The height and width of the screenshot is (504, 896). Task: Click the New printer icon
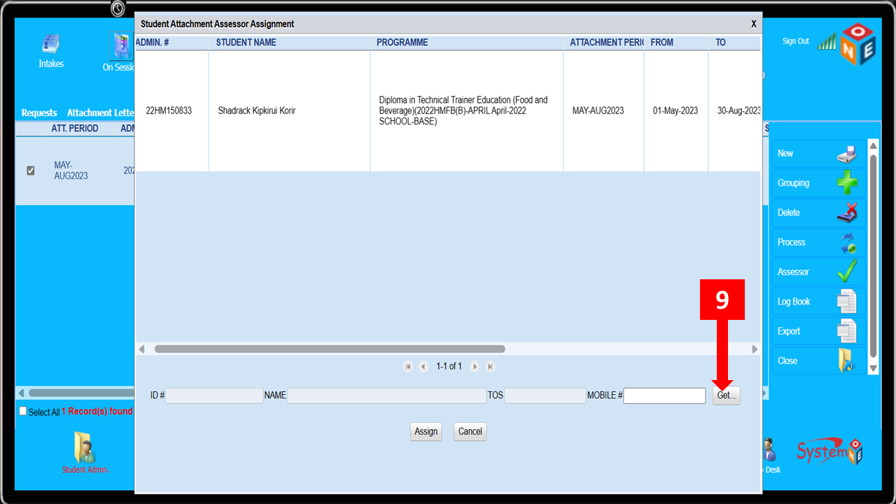click(x=846, y=154)
